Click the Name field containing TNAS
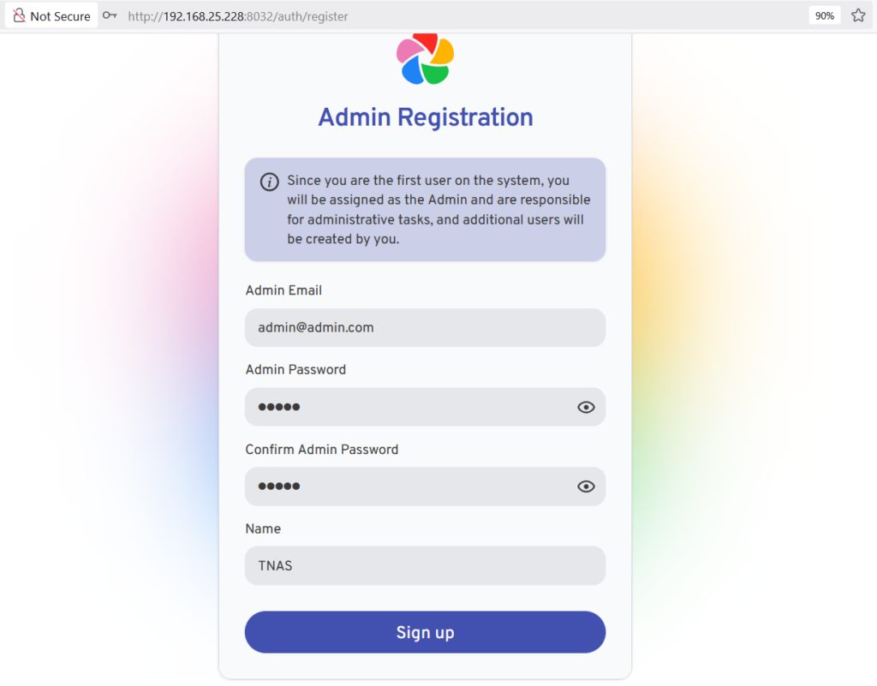Screen dimensions: 877x686 (x=425, y=565)
